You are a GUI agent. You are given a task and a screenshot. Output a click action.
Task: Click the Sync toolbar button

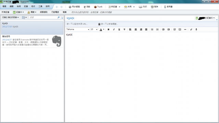(x=74, y=7)
